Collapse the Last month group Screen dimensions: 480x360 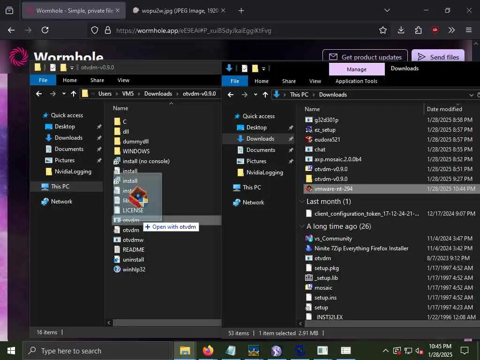point(302,202)
